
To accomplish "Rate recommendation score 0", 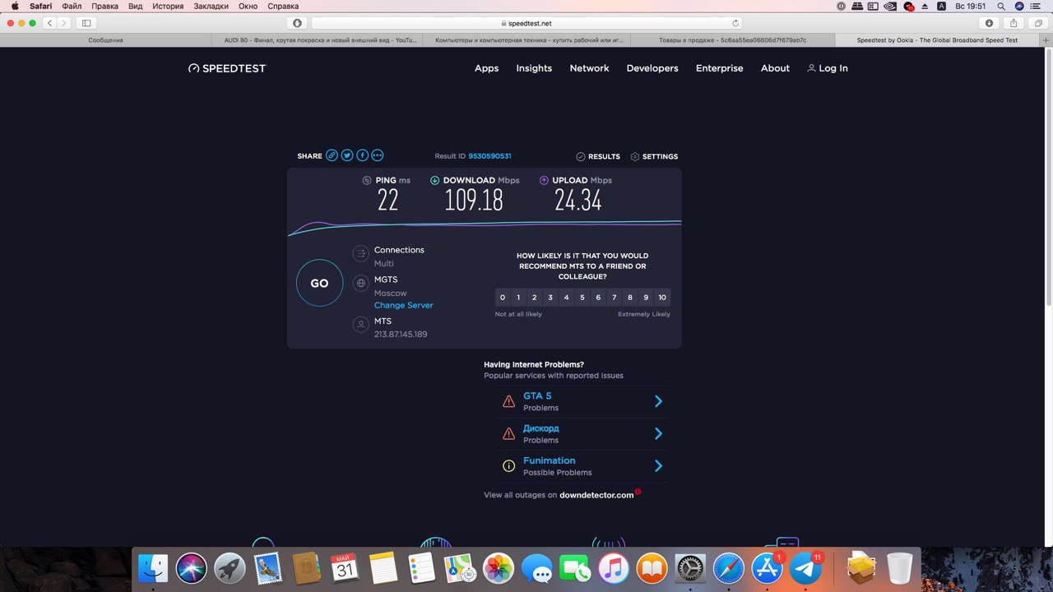I will point(503,298).
